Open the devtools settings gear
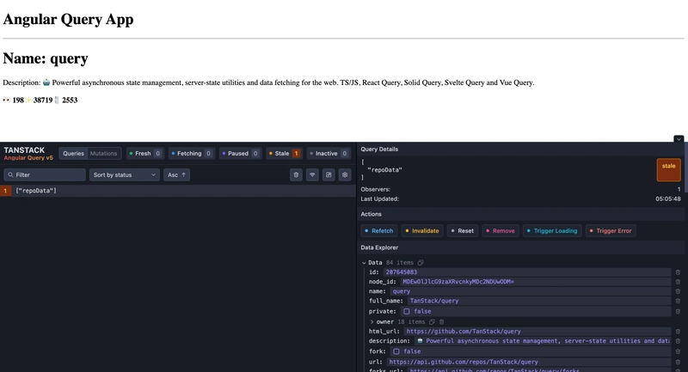 pyautogui.click(x=345, y=174)
